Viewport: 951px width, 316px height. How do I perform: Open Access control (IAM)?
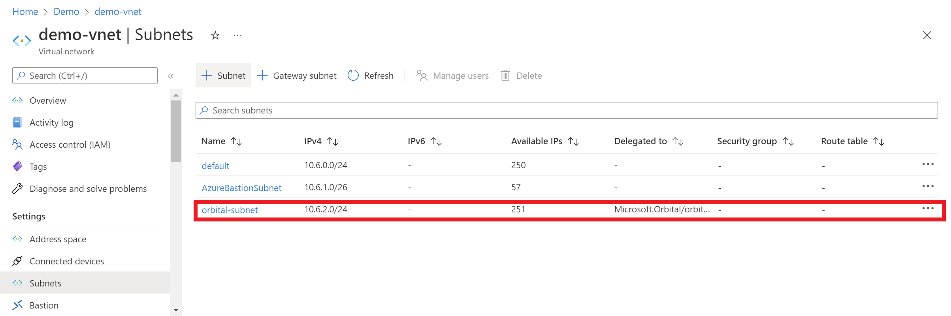[x=70, y=145]
